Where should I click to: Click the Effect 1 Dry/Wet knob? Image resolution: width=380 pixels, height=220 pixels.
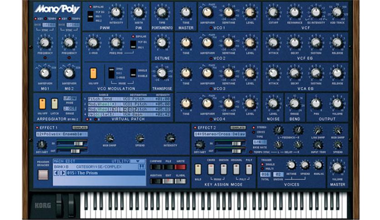click(42, 145)
